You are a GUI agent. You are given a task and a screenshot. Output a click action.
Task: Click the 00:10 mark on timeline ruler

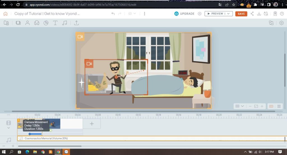click(x=118, y=115)
